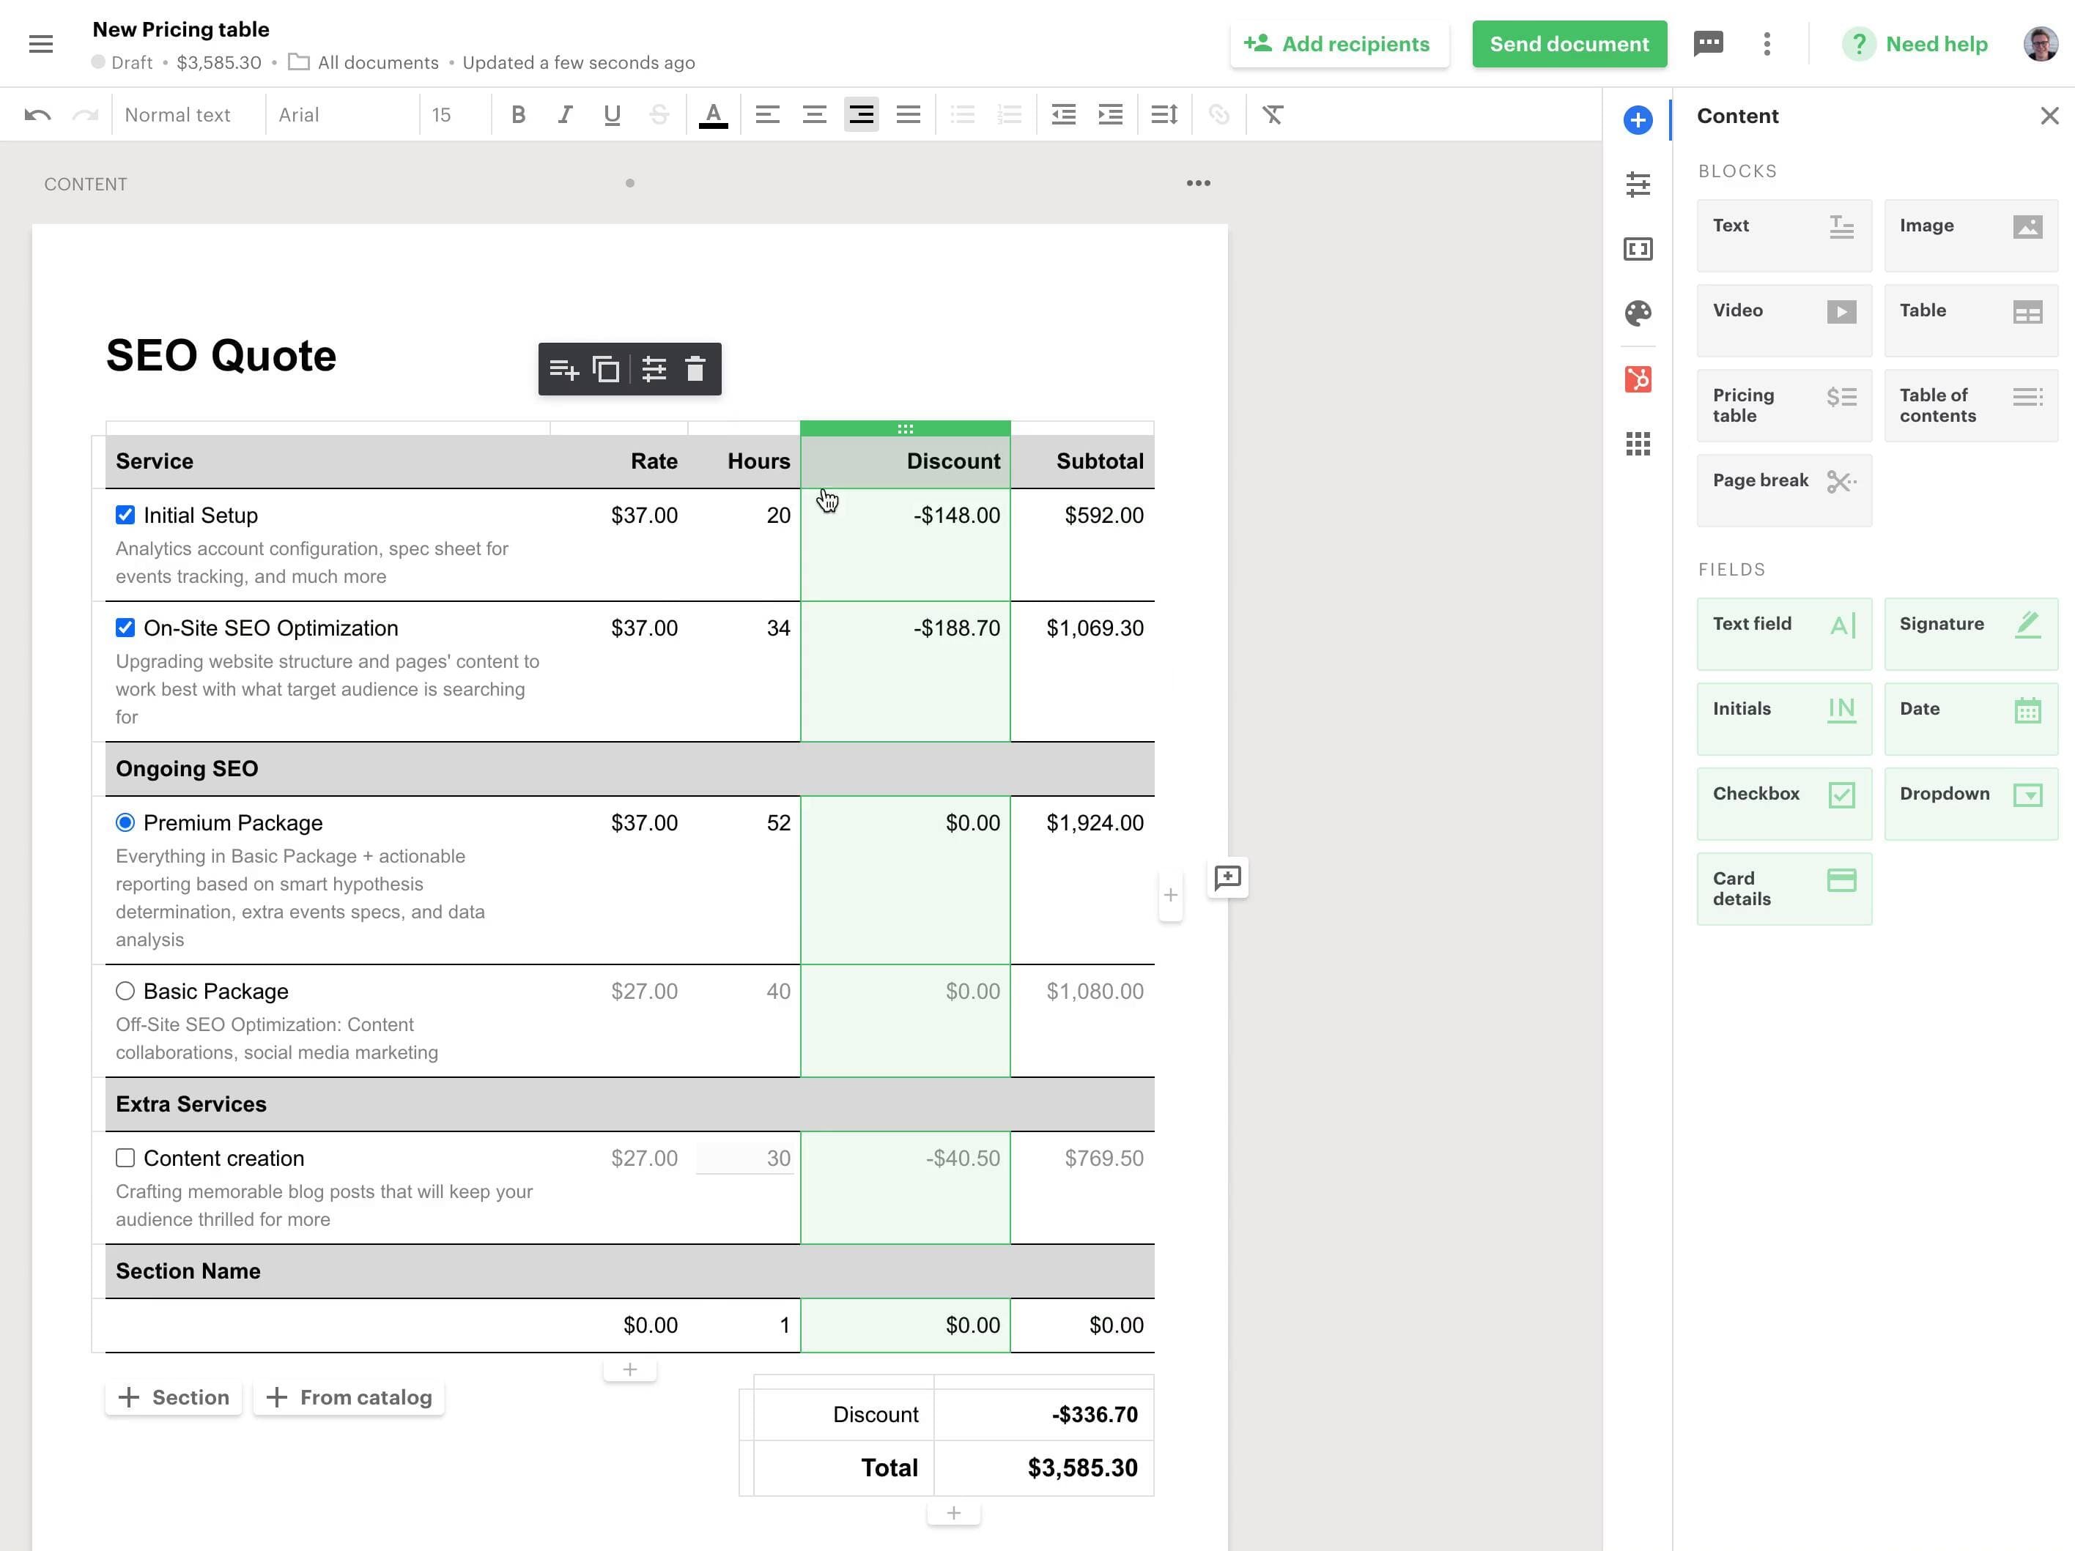Close the Content panel

pyautogui.click(x=2049, y=116)
